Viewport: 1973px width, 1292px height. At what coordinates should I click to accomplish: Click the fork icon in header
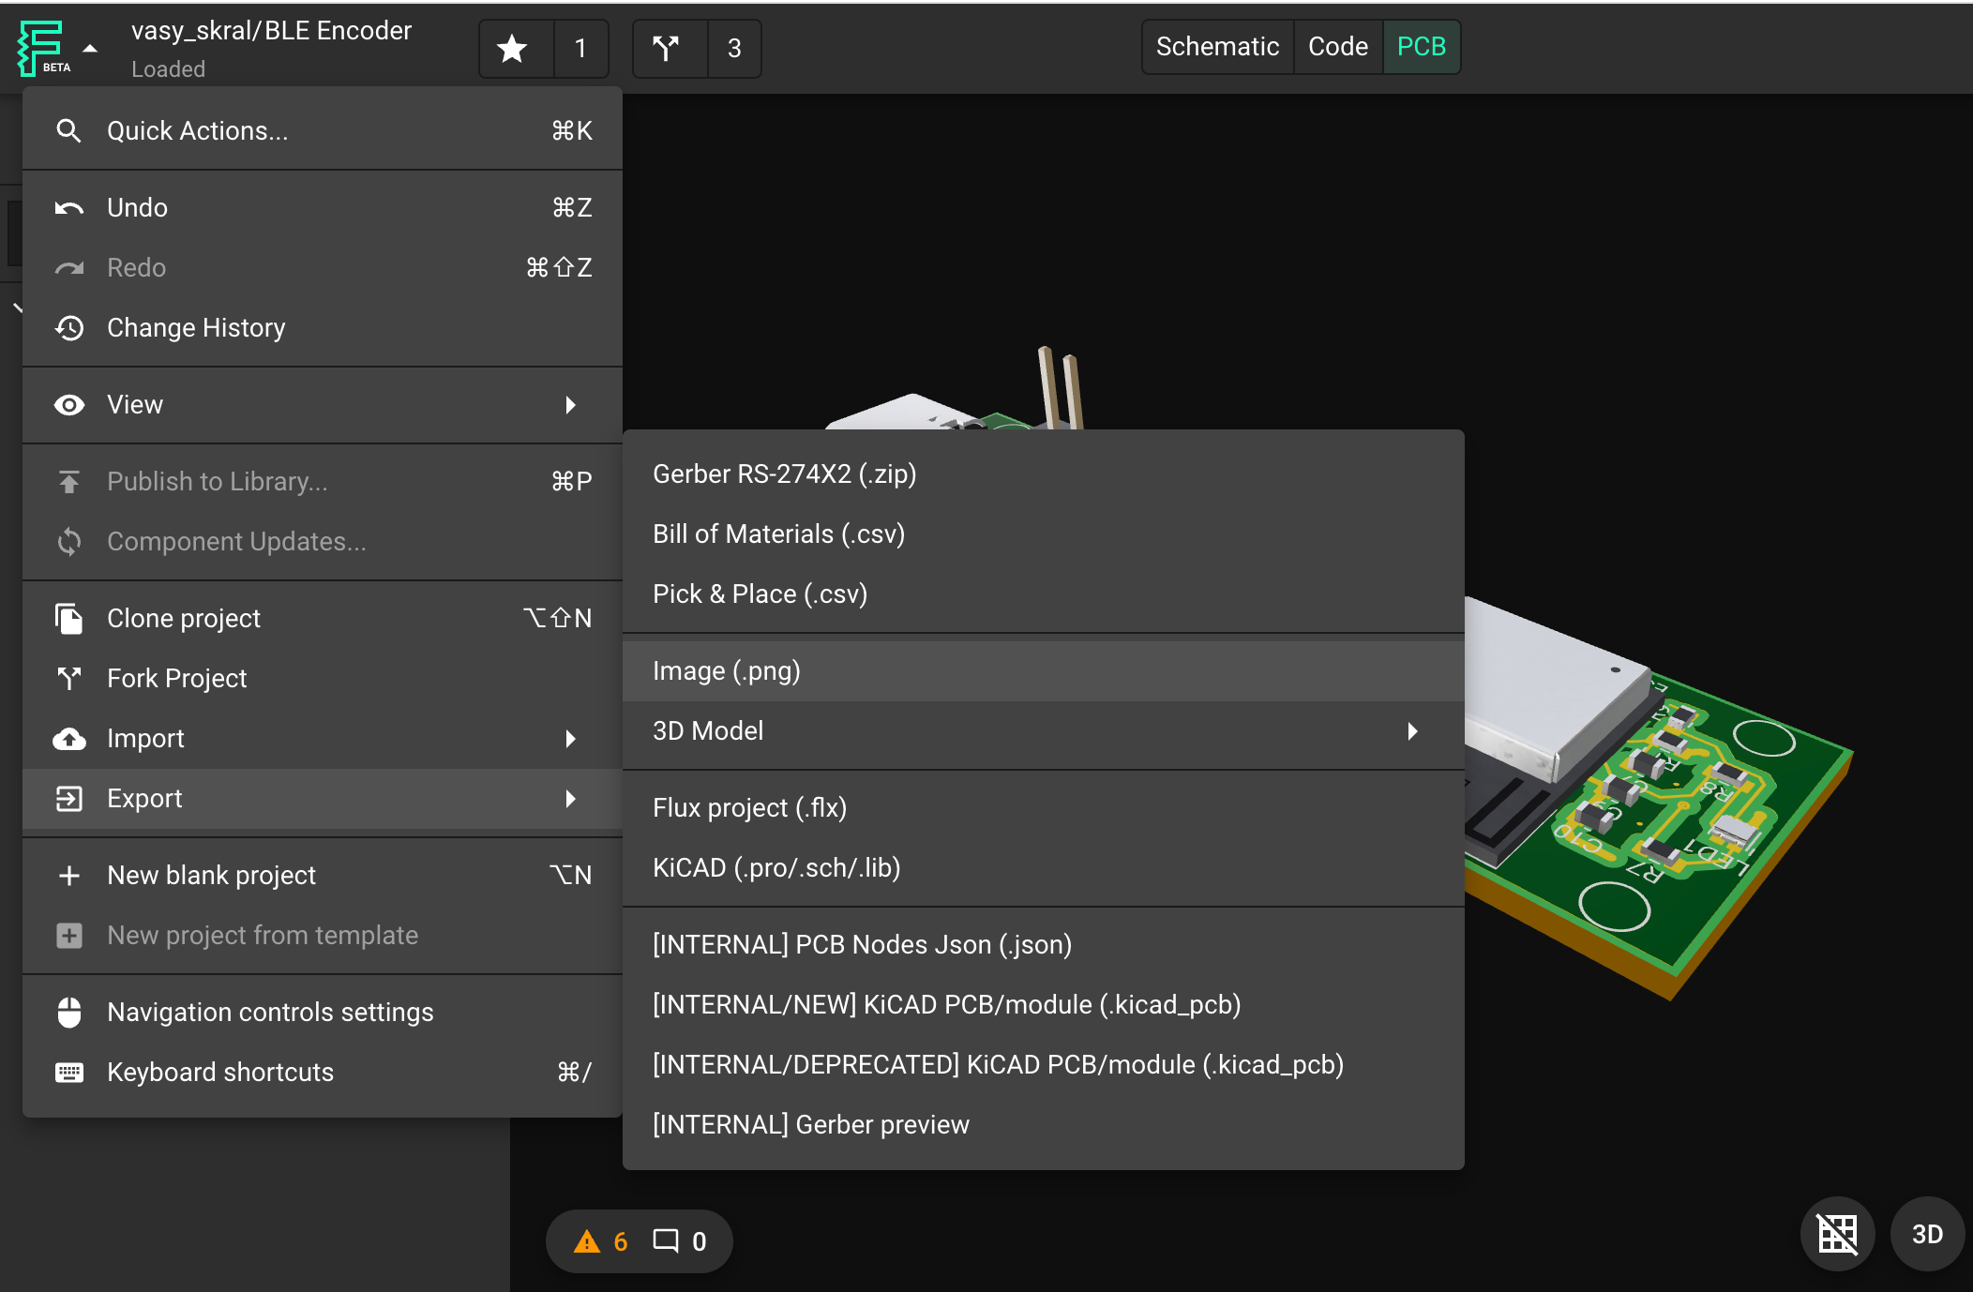tap(667, 48)
